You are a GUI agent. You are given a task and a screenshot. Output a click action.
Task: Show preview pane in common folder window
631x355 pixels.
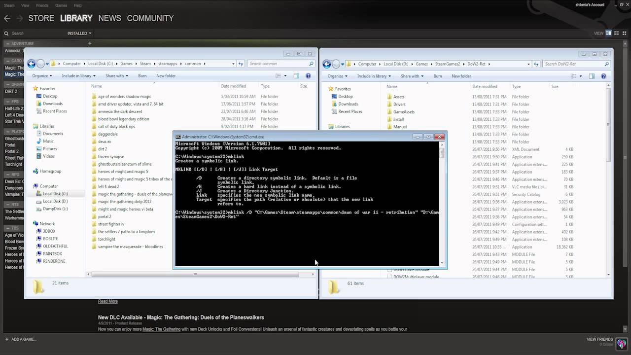tap(296, 76)
